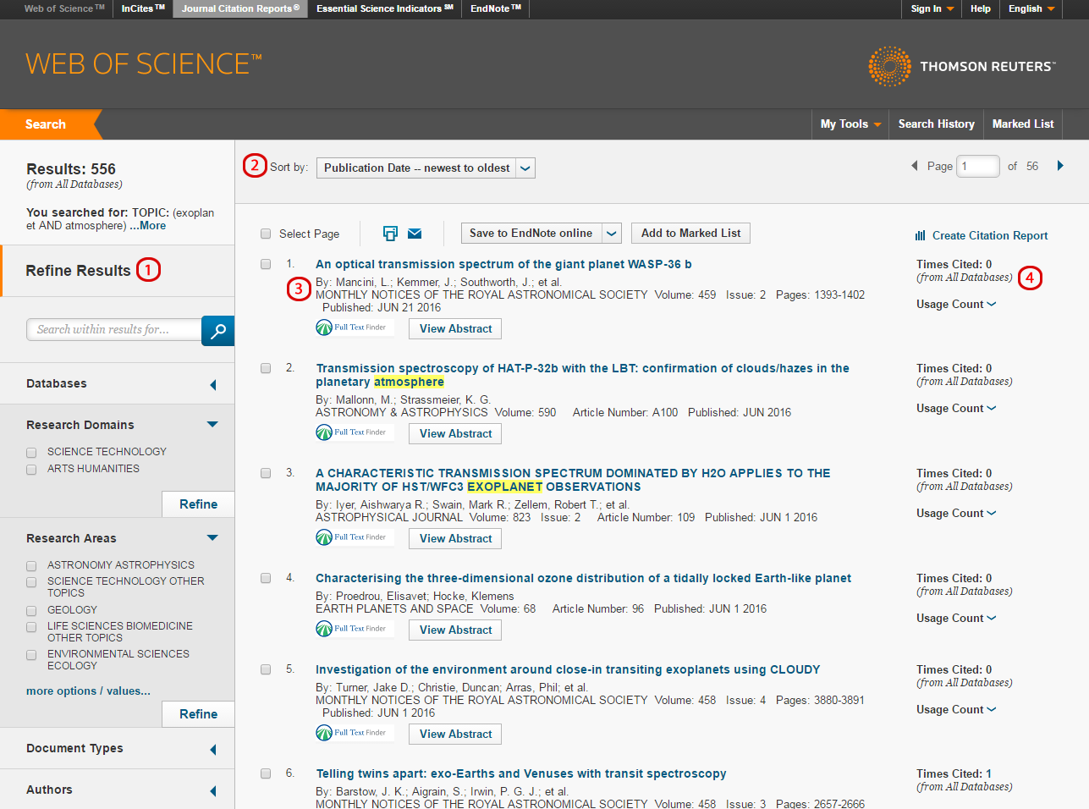Open the Sign In dropdown

[932, 8]
